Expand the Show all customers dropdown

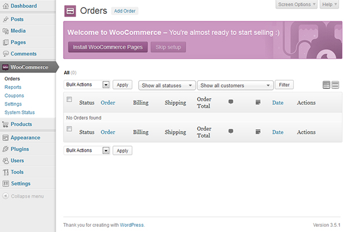[x=235, y=85]
